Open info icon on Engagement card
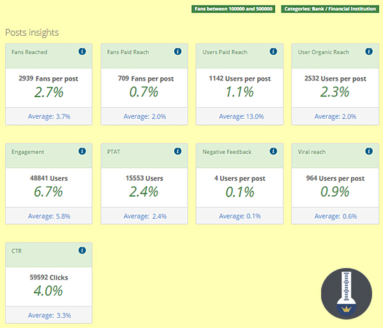 [x=82, y=151]
